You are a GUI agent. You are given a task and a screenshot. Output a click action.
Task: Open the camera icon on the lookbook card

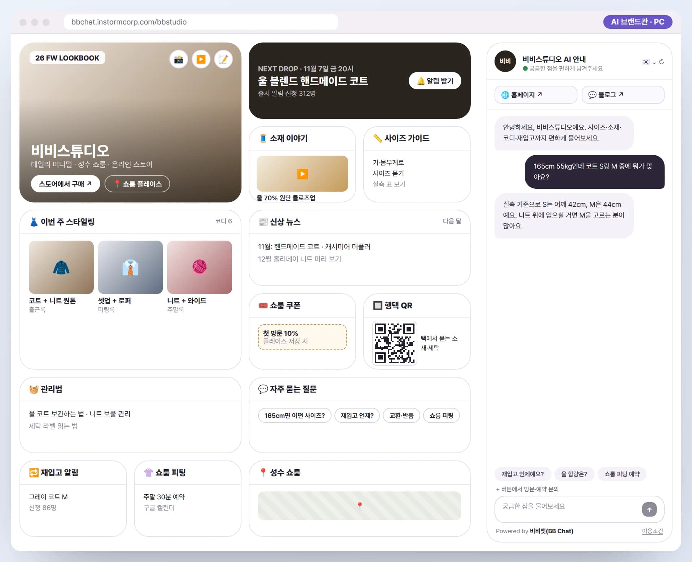click(x=179, y=59)
